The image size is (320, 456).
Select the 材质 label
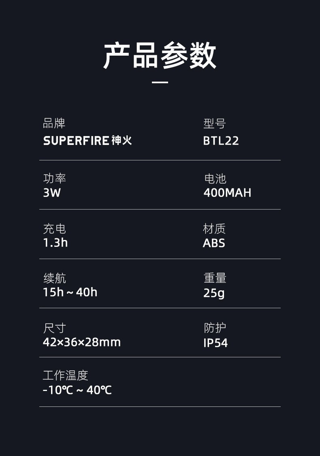click(214, 229)
